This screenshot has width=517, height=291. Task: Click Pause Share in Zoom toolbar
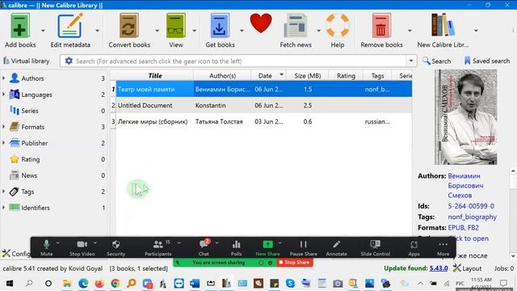click(x=304, y=247)
